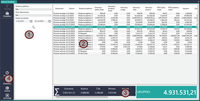Open the Vrsta dokumenta dropdown

[33, 15]
